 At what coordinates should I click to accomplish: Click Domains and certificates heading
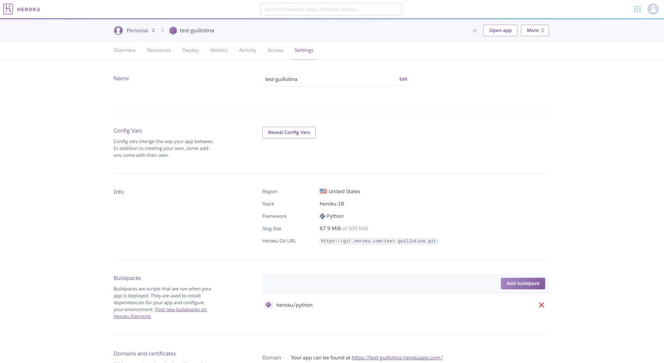point(145,354)
